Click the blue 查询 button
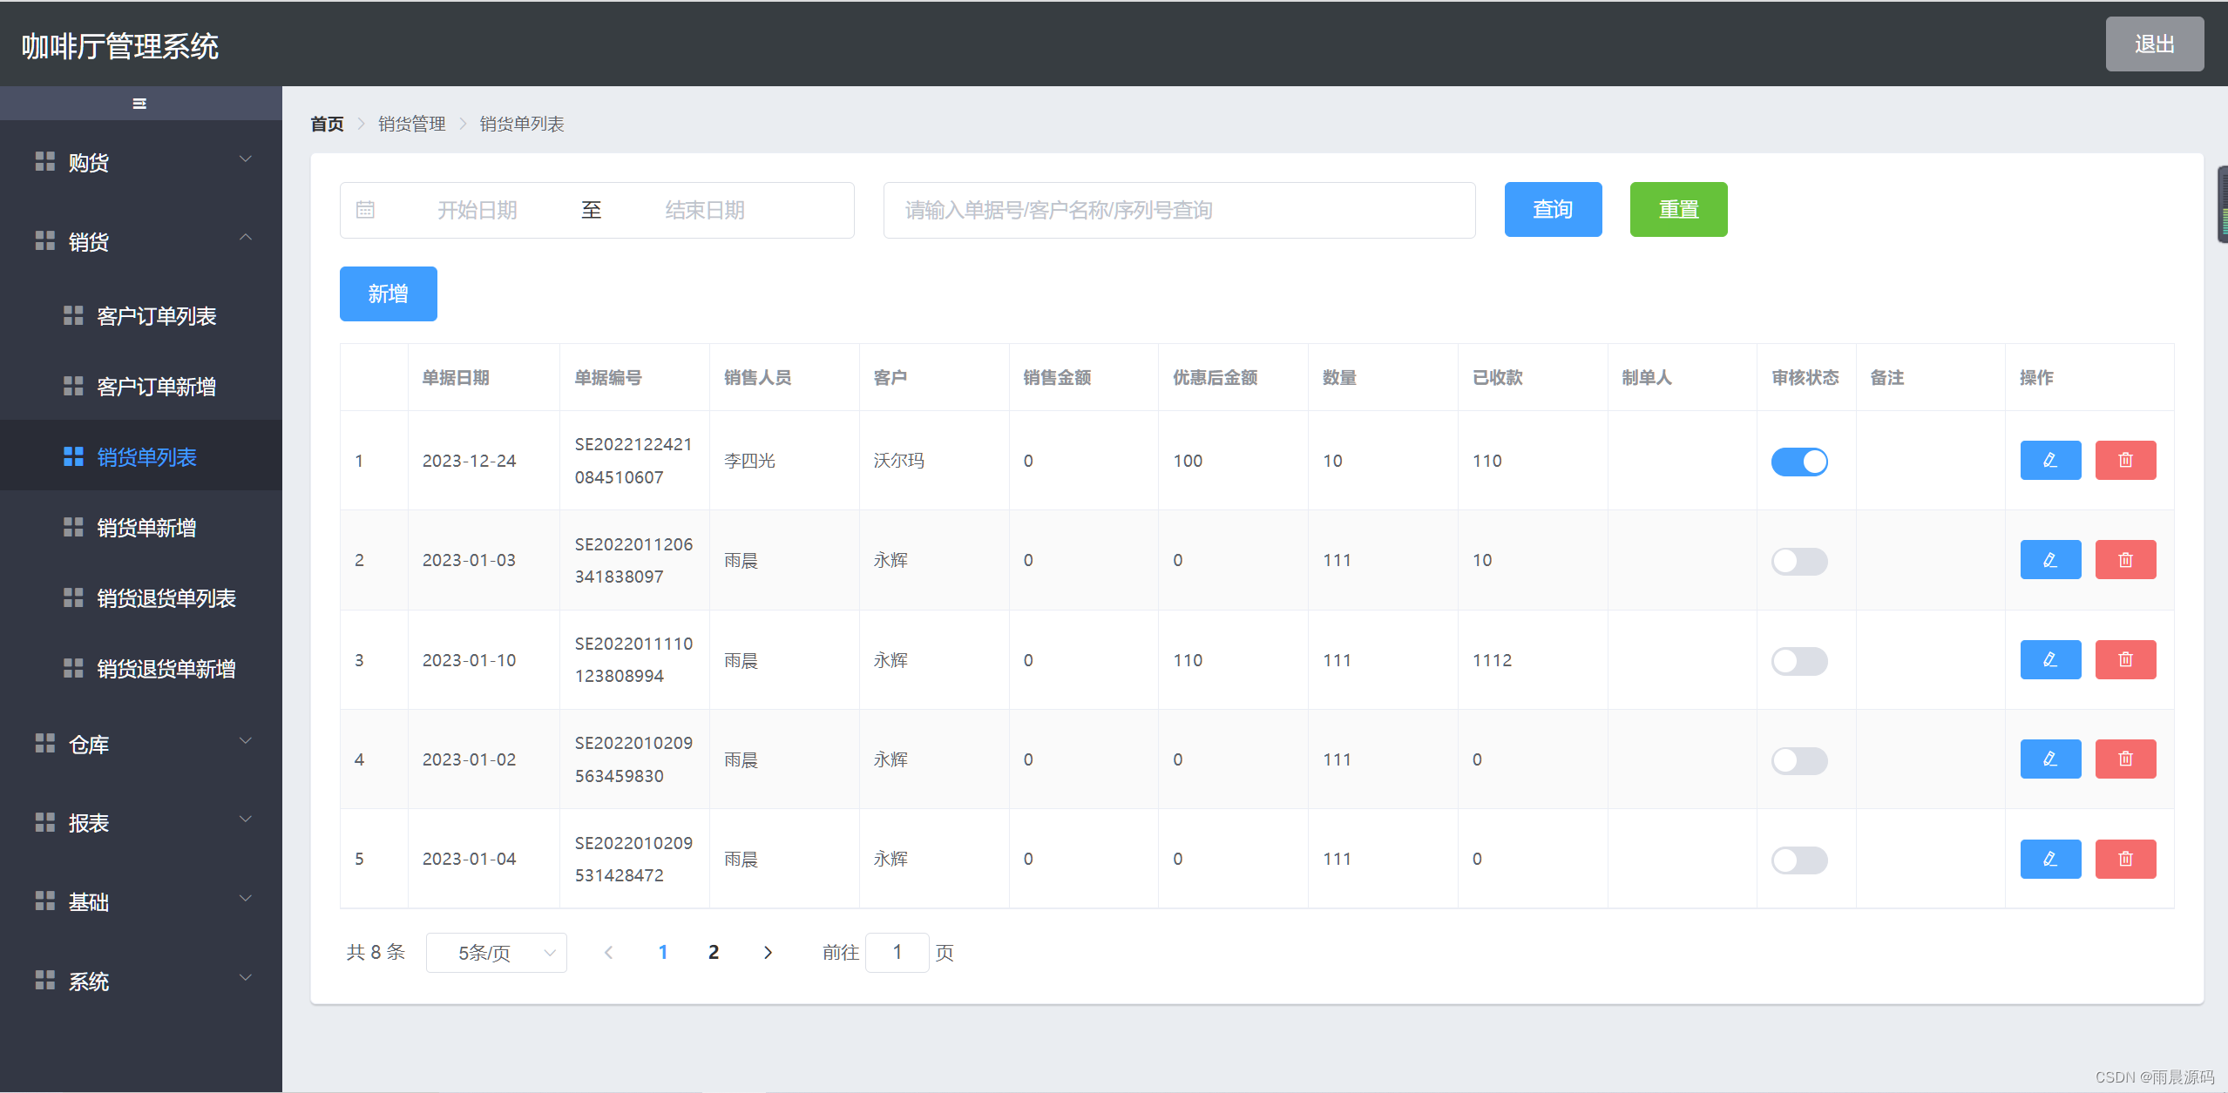The image size is (2228, 1093). [1552, 209]
